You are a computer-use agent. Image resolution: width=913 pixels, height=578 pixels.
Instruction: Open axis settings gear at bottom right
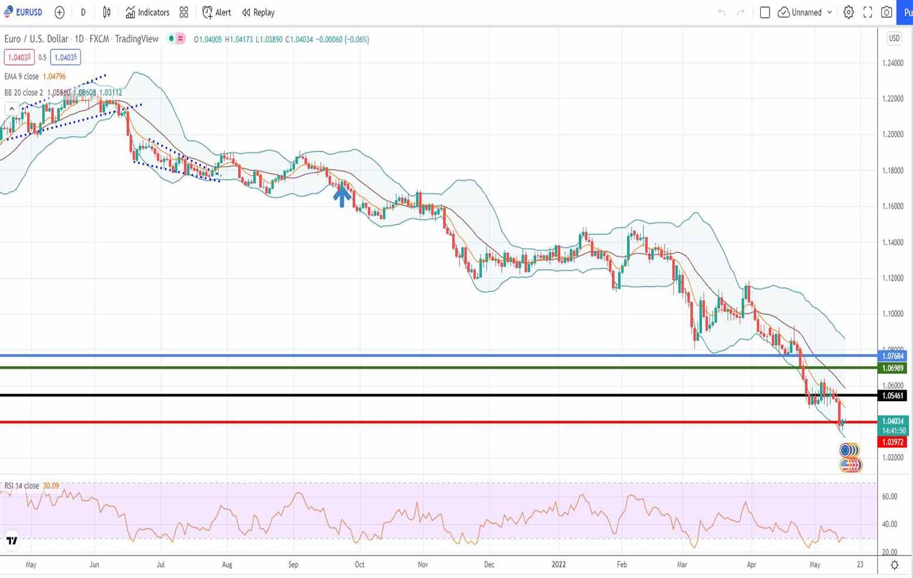(x=894, y=564)
